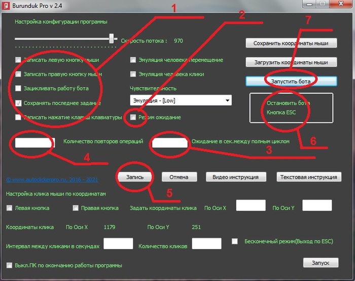Image resolution: width=355 pixels, height=281 pixels.
Task: Click the Запуск button
Action: point(321,263)
